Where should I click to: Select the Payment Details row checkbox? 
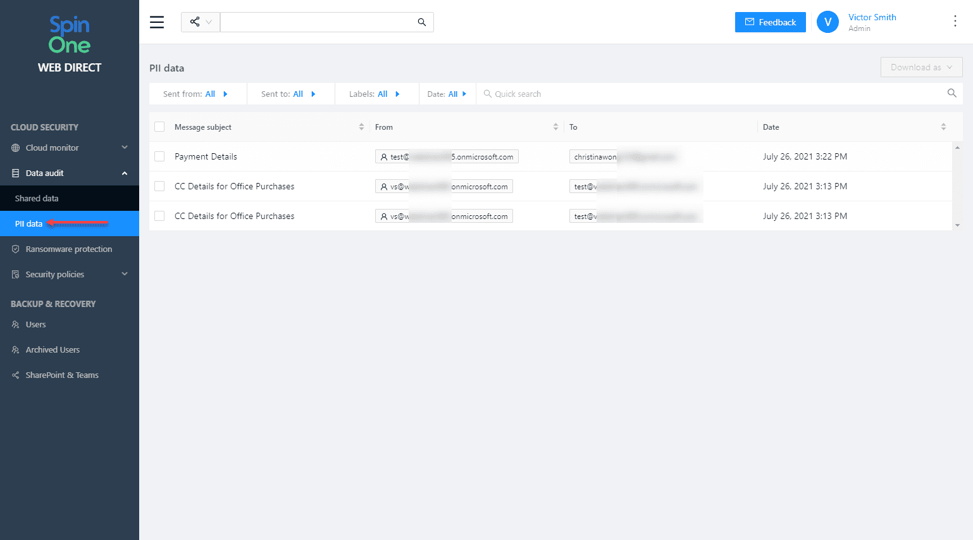(159, 156)
